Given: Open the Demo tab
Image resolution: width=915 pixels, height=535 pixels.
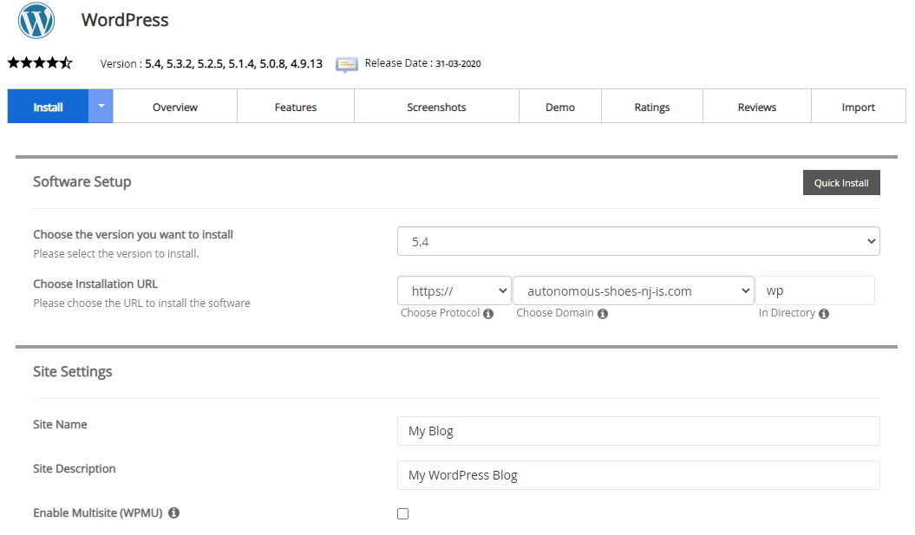Looking at the screenshot, I should pyautogui.click(x=560, y=107).
